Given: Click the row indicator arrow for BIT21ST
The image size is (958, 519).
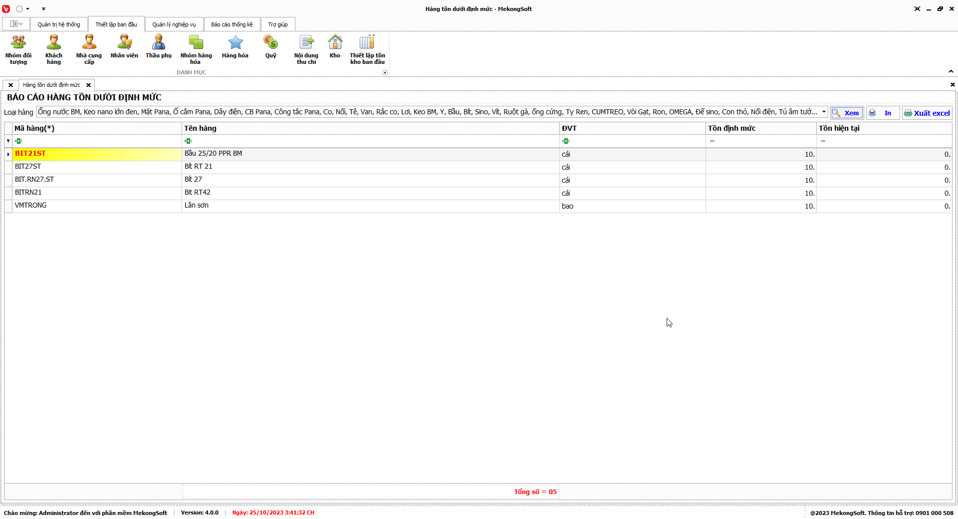Looking at the screenshot, I should click(x=8, y=154).
